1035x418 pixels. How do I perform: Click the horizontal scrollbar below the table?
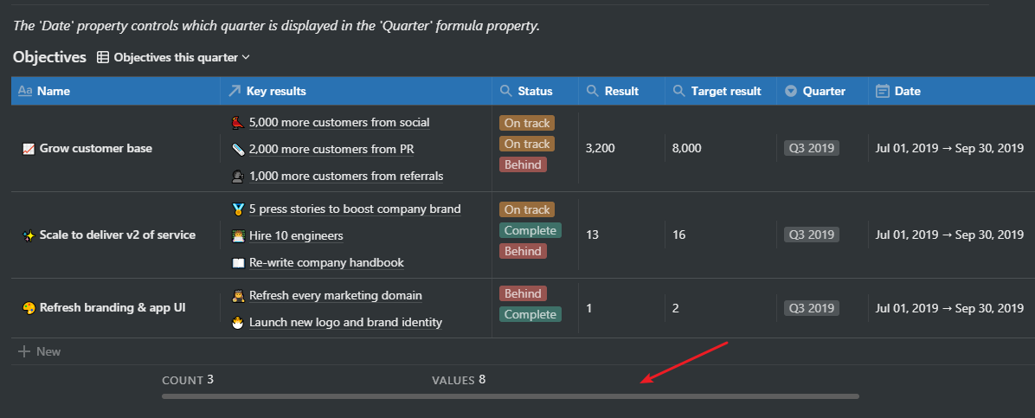510,396
